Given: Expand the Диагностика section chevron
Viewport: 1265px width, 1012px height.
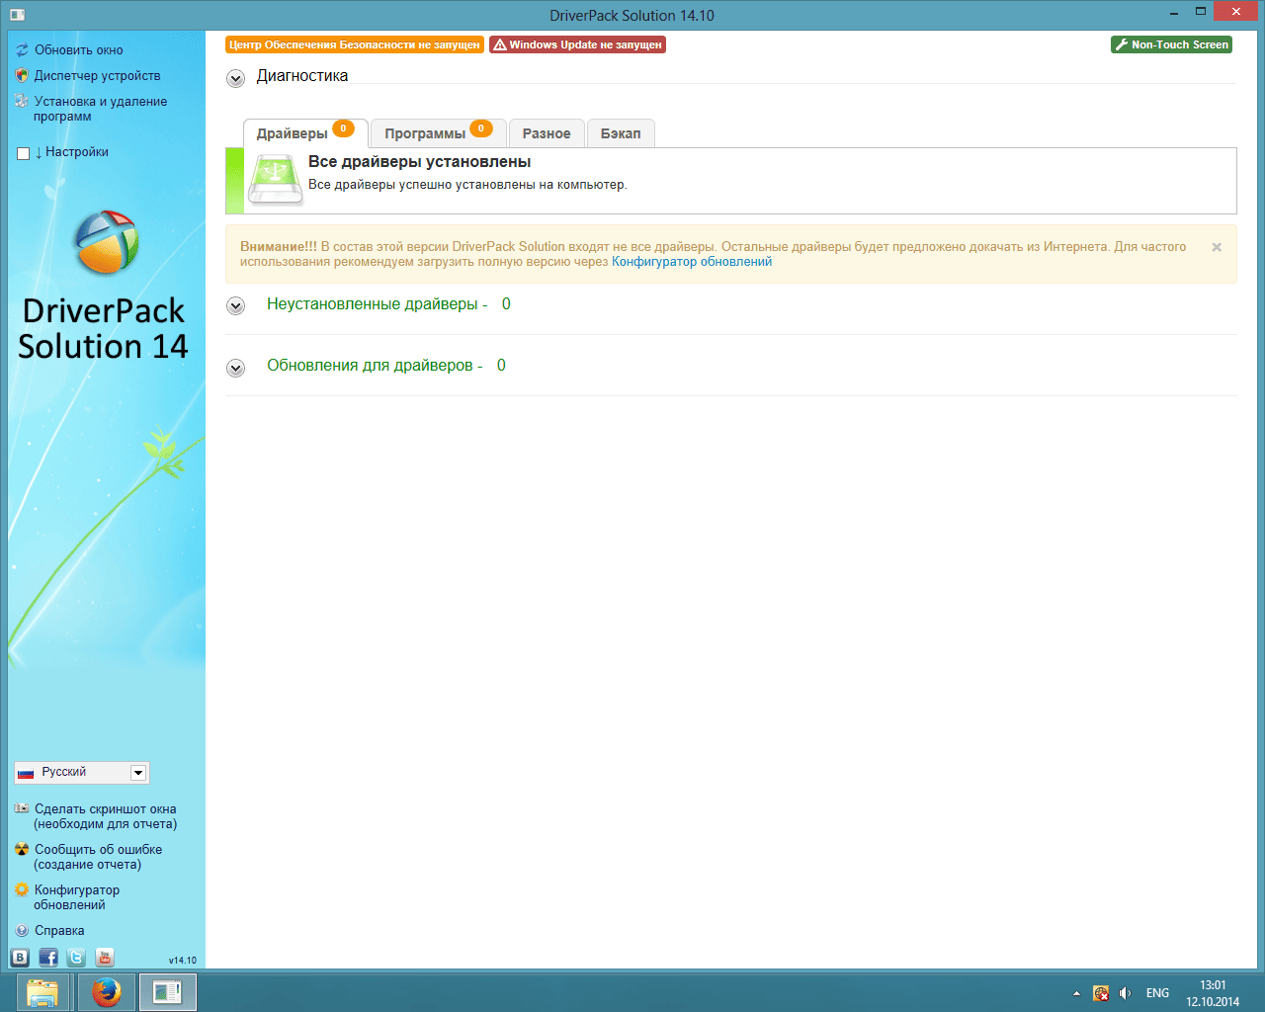Looking at the screenshot, I should click(235, 79).
